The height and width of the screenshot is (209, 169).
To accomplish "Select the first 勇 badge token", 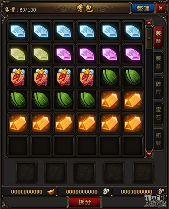I will tap(18, 77).
